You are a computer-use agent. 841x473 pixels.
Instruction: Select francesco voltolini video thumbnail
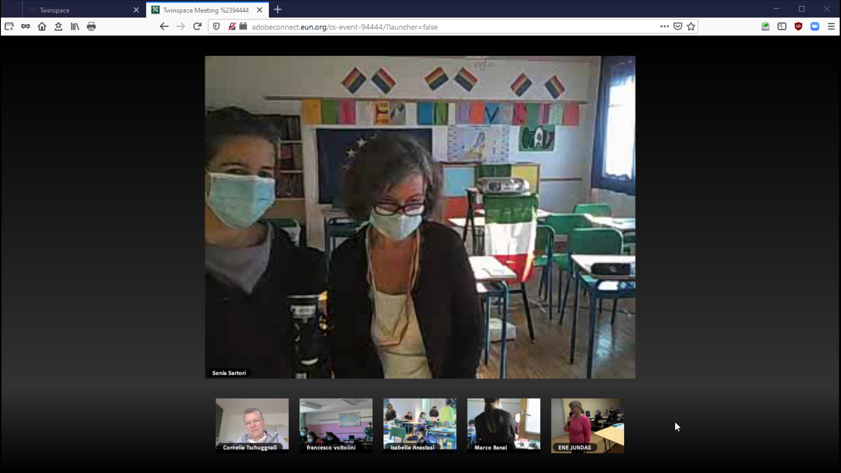[x=336, y=425]
